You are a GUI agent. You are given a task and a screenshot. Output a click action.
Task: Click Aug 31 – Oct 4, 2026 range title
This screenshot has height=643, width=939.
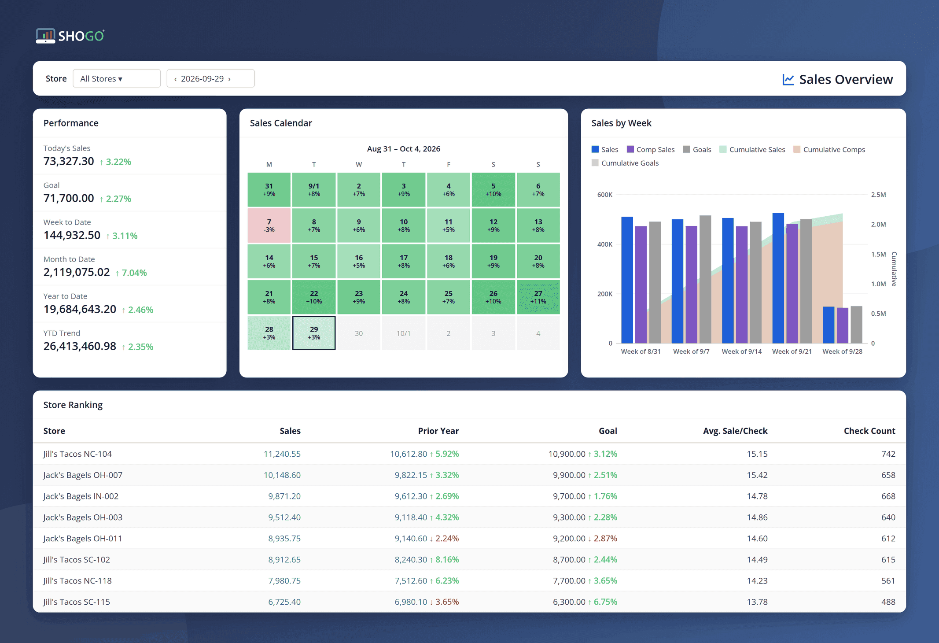tap(404, 149)
